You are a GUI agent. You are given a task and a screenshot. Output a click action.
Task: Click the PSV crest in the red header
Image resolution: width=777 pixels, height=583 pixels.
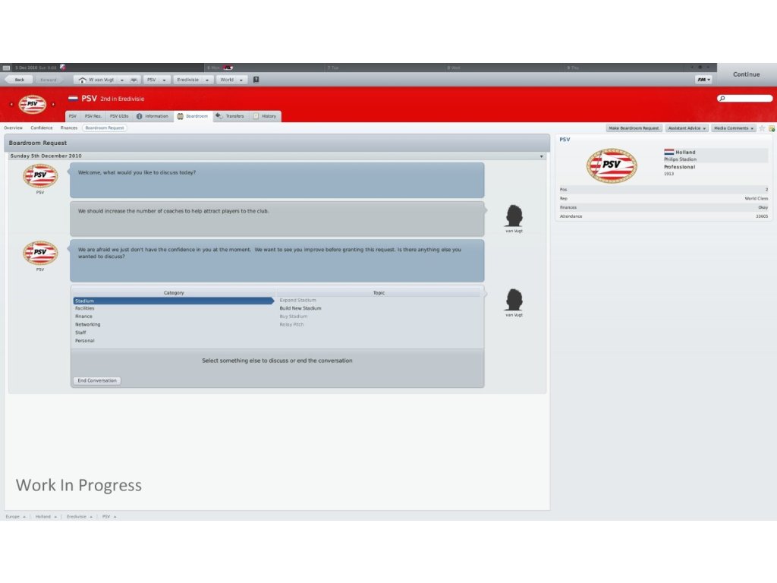pos(32,104)
